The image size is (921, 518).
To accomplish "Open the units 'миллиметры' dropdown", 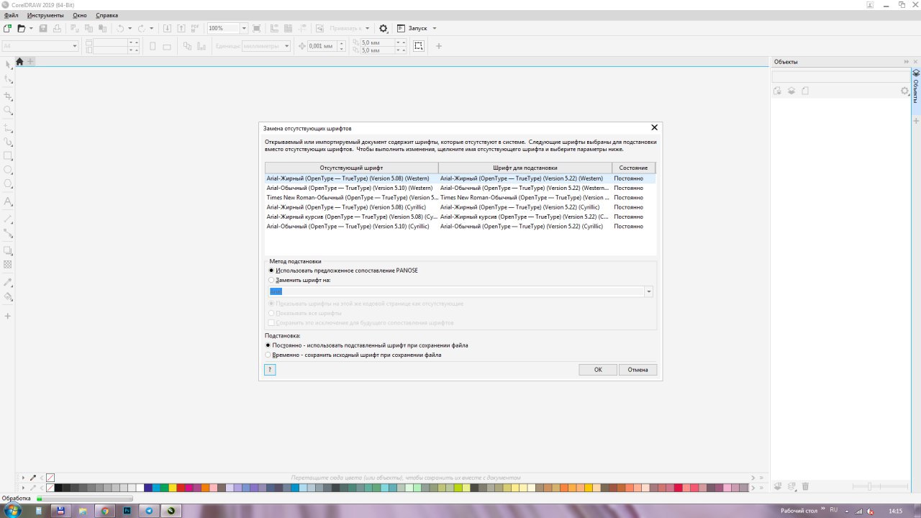I will (287, 46).
